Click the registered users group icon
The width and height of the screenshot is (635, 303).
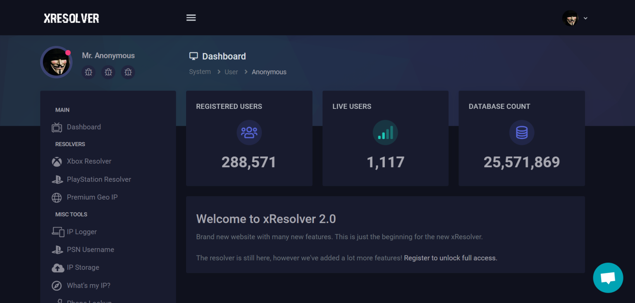point(249,132)
